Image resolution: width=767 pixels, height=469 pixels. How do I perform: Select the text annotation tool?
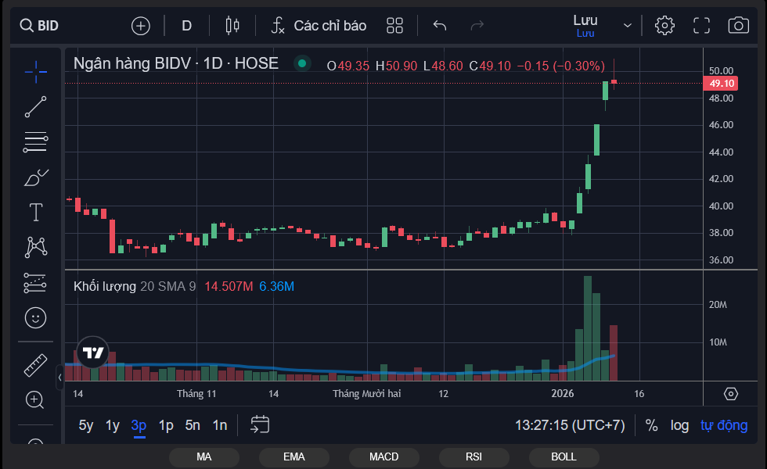click(x=35, y=212)
